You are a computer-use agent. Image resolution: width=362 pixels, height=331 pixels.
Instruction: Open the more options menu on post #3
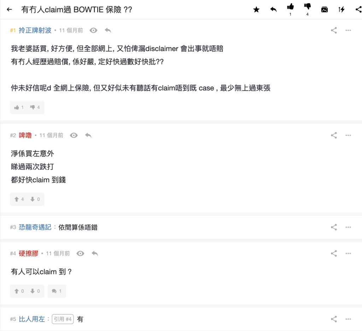click(348, 227)
